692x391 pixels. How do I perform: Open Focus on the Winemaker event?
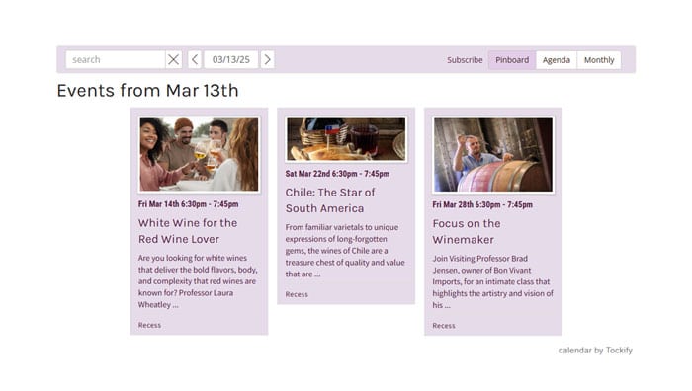point(467,231)
